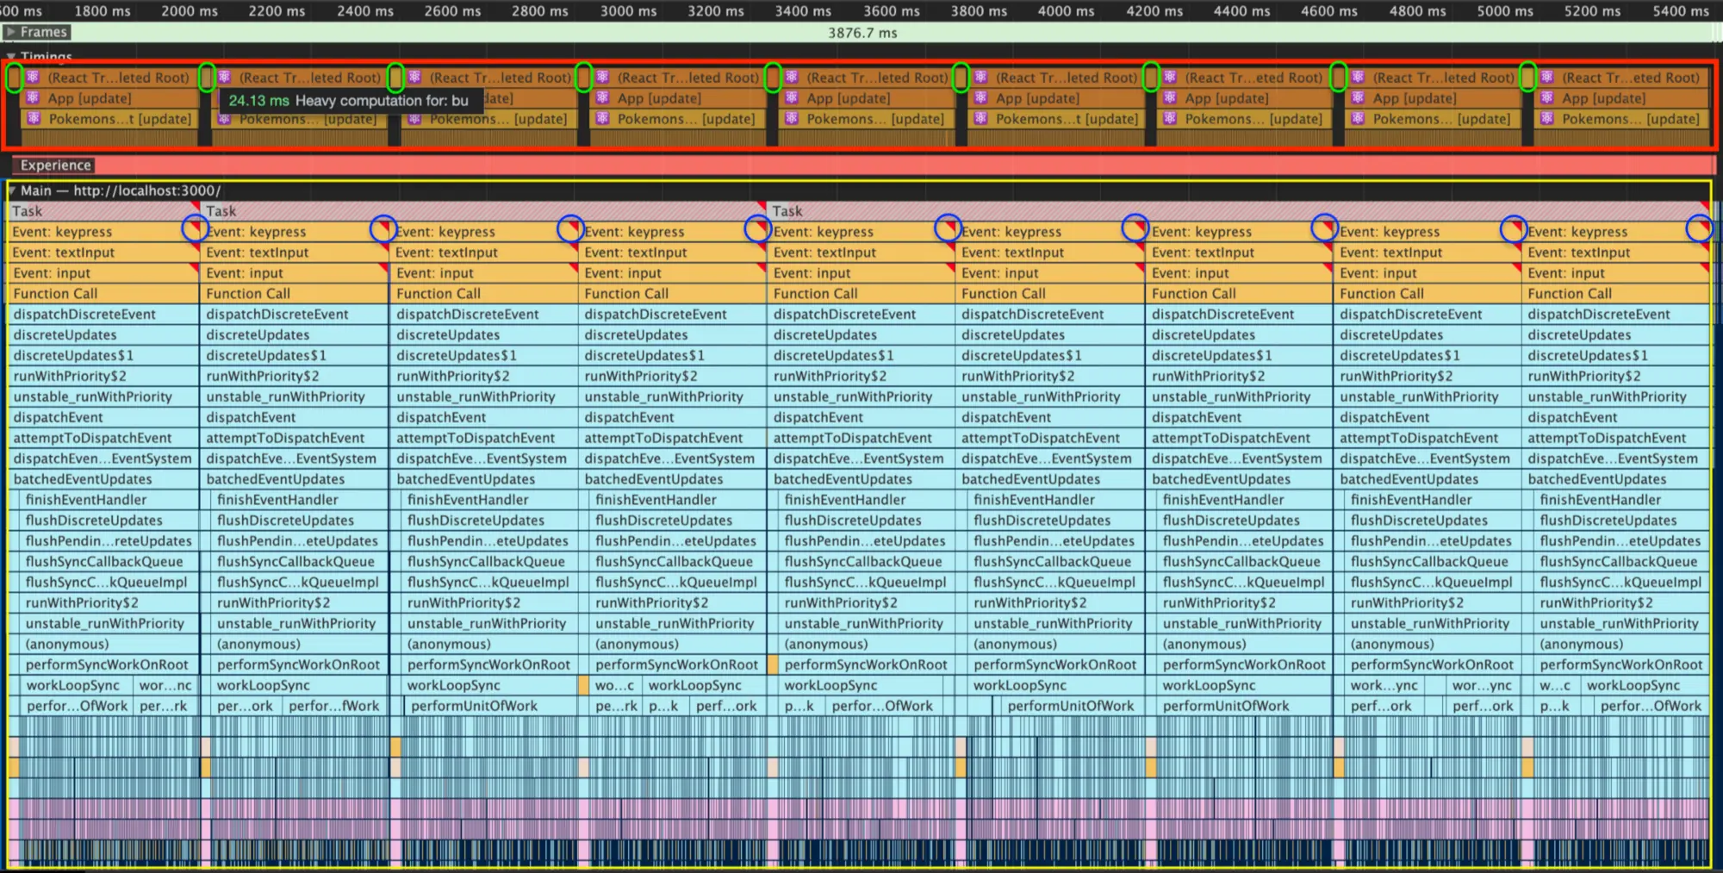The image size is (1723, 873).
Task: Select the 'work...ync' flame chart entry
Action: pos(1384,685)
